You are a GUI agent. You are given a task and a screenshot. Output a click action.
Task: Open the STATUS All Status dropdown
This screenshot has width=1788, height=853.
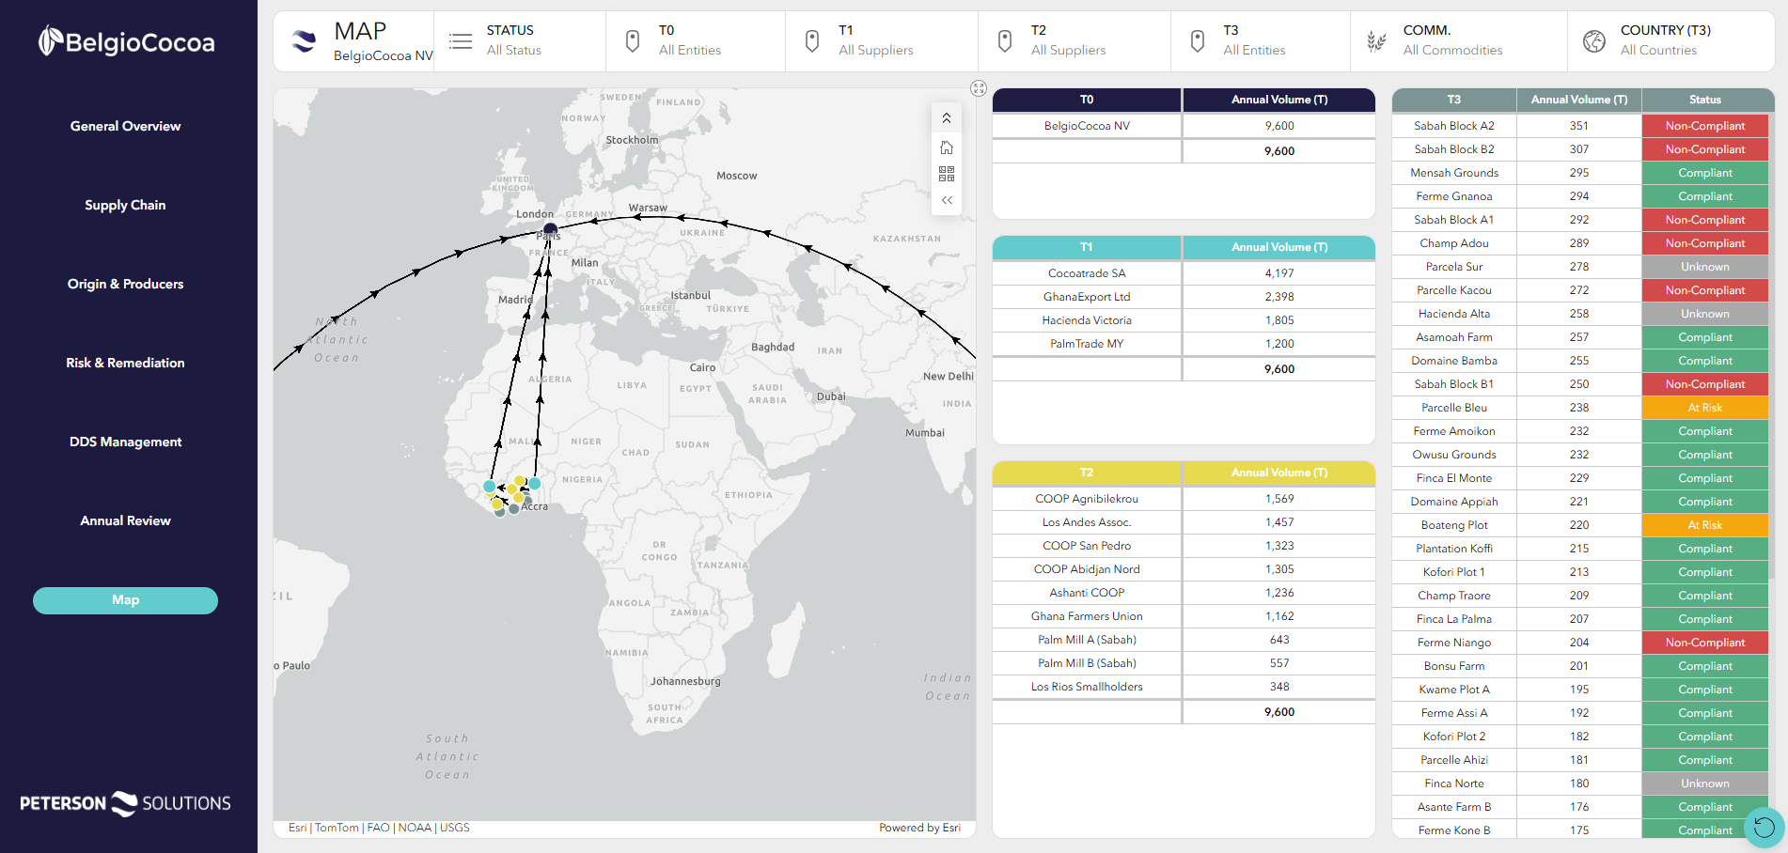(521, 41)
